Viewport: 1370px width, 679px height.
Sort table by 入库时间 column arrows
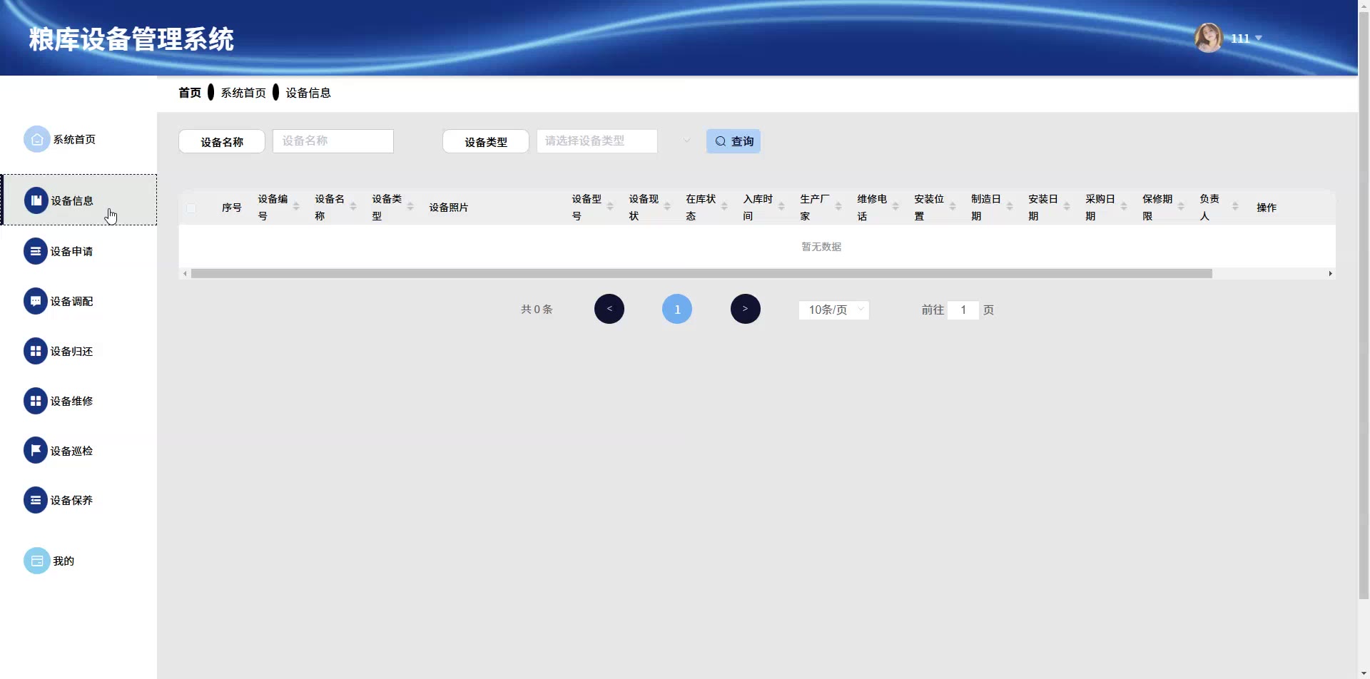point(781,207)
